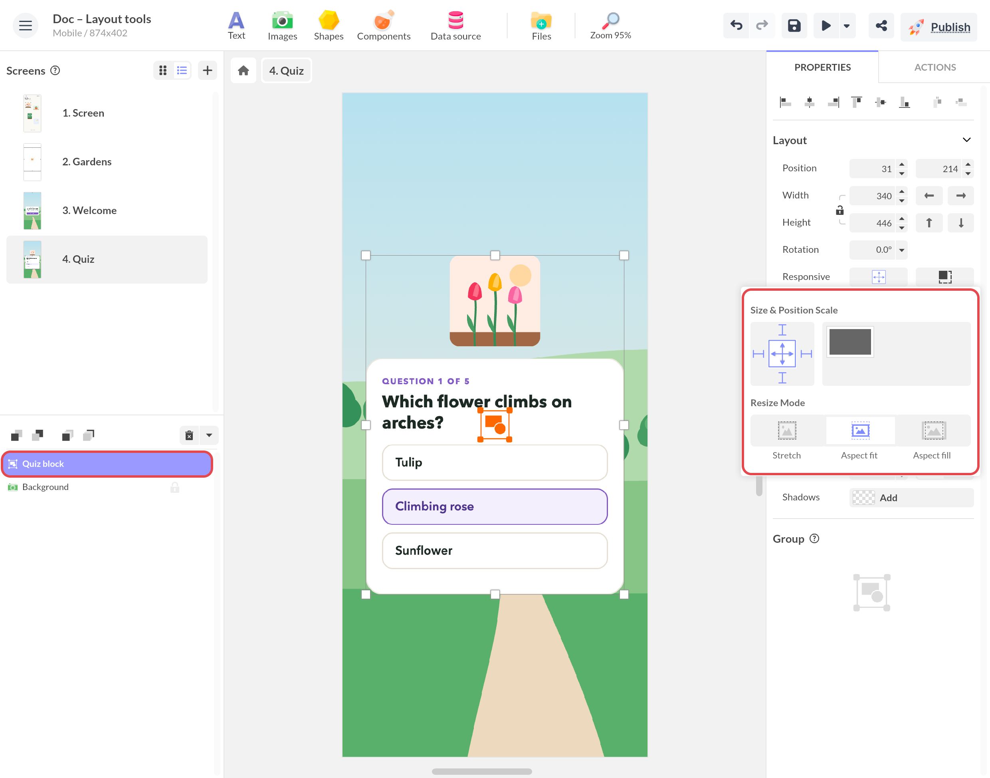Add a shadow via checkered swatch
Viewport: 990px width, 778px height.
pos(863,497)
